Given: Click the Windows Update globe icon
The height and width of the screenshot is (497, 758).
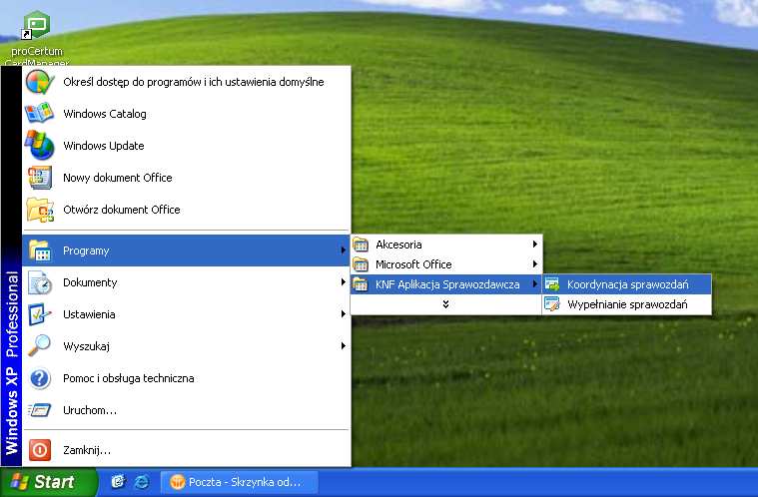Looking at the screenshot, I should [x=40, y=145].
